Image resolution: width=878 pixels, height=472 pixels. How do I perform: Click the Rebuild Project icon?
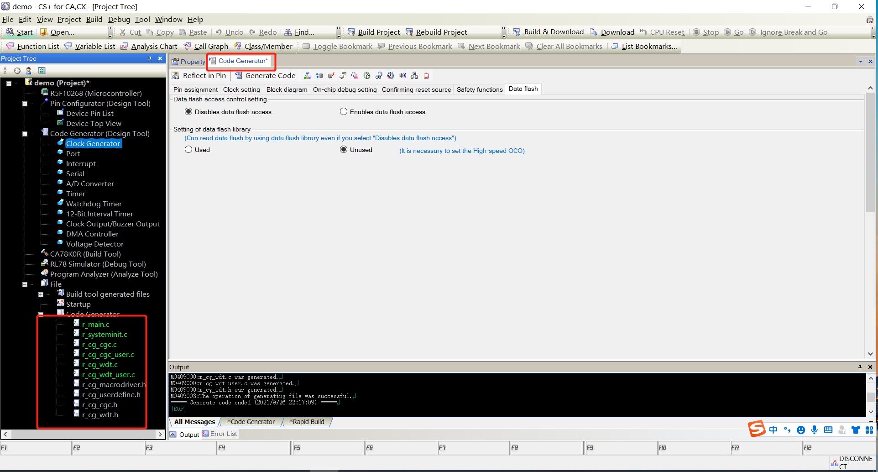pyautogui.click(x=409, y=32)
